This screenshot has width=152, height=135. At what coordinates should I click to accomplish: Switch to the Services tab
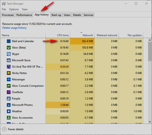(89, 15)
